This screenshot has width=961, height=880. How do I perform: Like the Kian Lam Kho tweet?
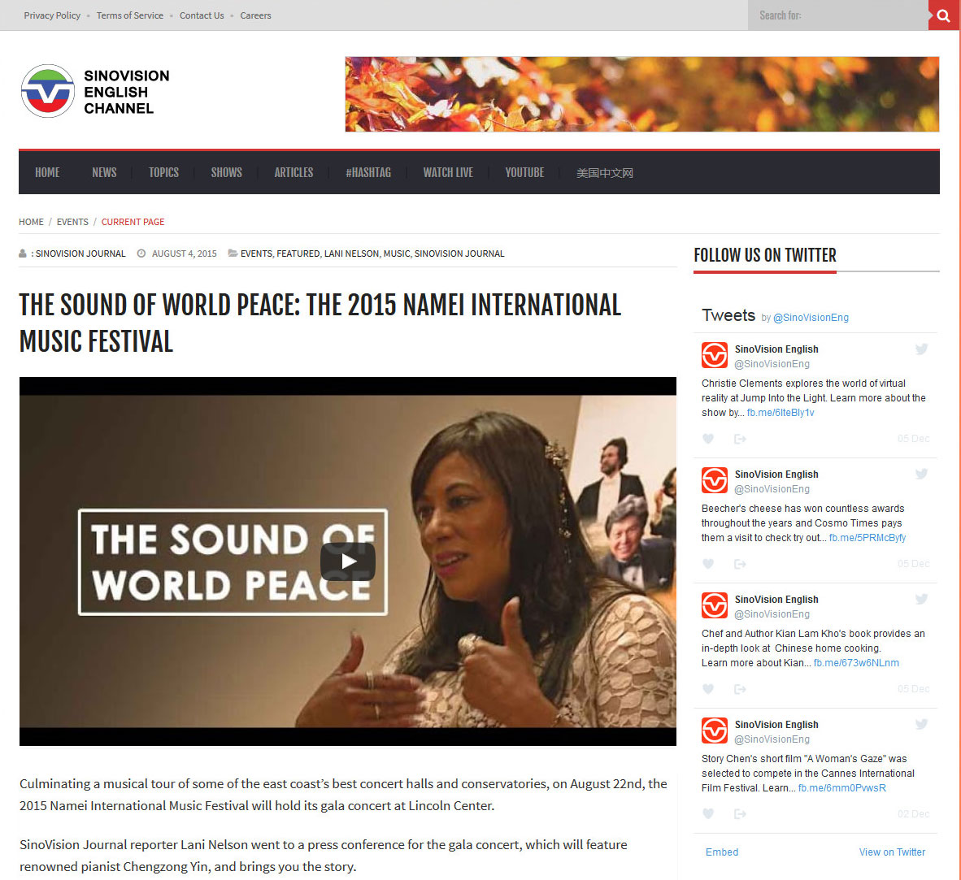708,689
